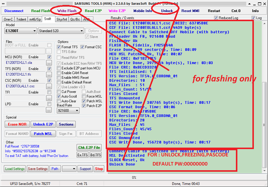This screenshot has width=268, height=187.
Task: Switch to the Trident tab
Action: [21, 19]
